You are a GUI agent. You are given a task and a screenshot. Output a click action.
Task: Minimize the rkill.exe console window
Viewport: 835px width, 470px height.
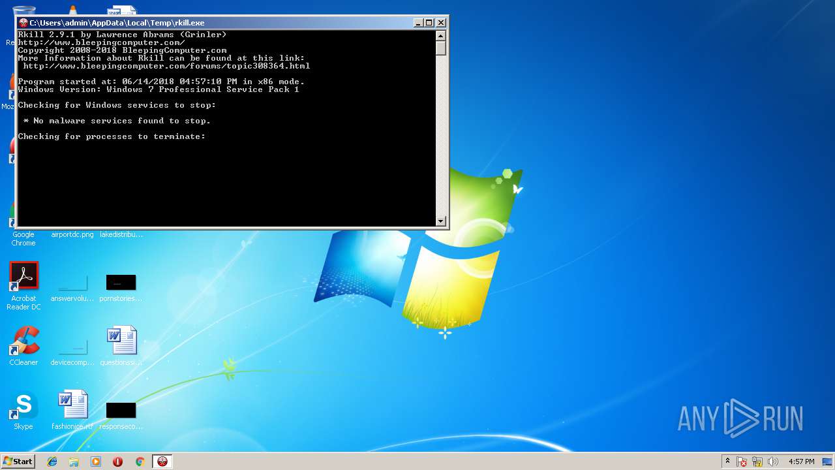pos(418,22)
